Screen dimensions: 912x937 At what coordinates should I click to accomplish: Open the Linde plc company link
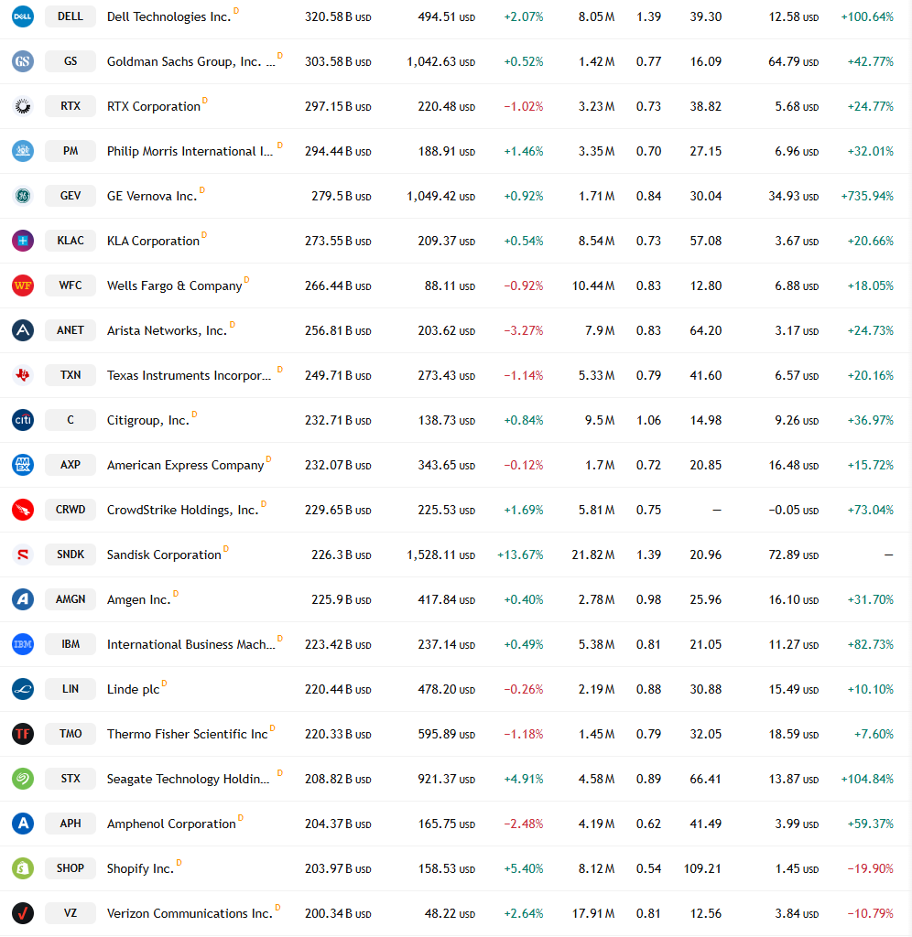coord(134,689)
